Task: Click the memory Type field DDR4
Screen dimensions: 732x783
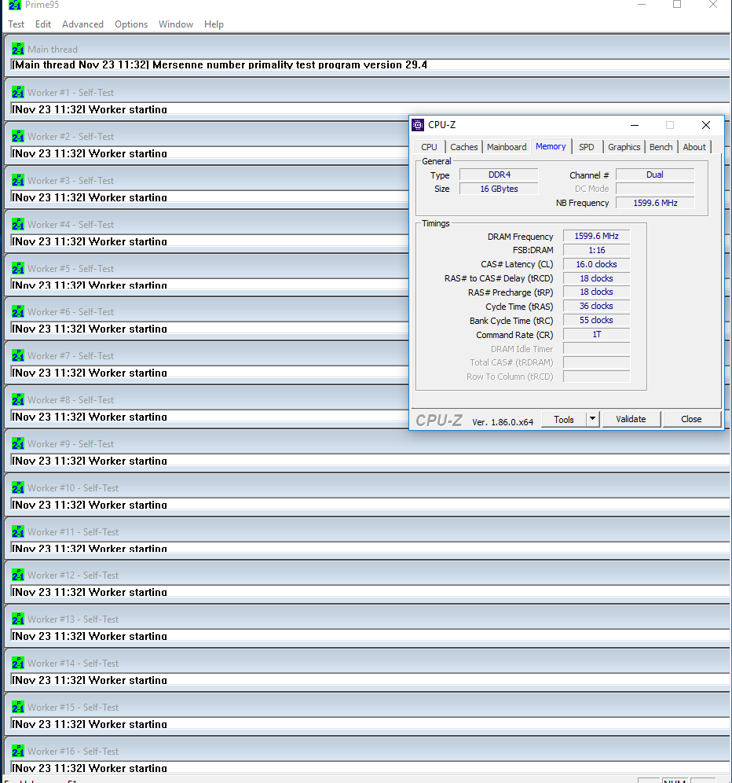Action: coord(499,175)
